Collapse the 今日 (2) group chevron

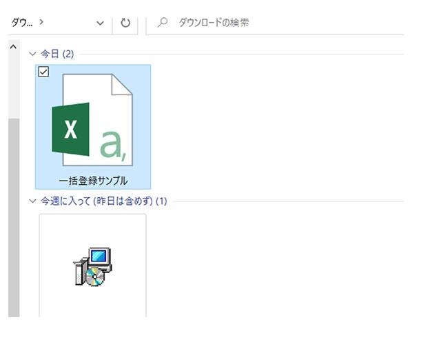pyautogui.click(x=32, y=54)
